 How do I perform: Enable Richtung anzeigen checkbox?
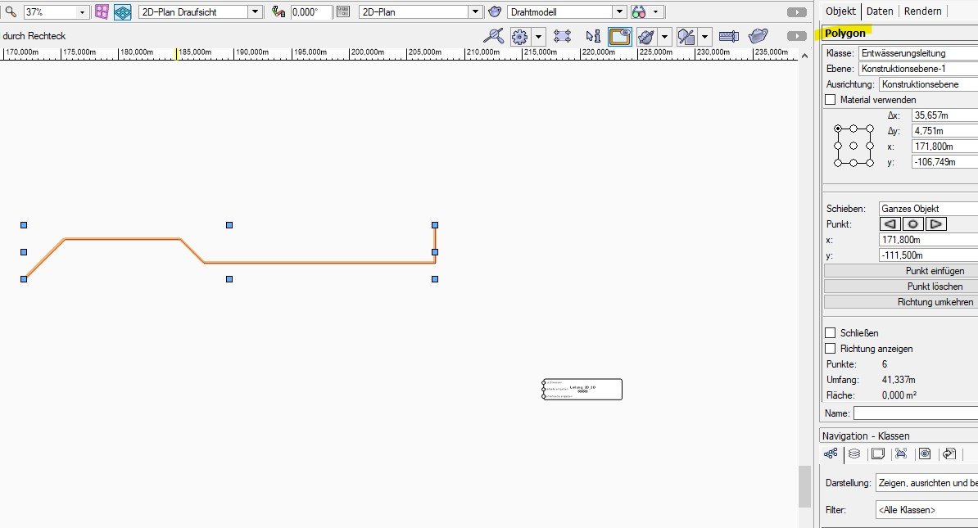coord(831,349)
